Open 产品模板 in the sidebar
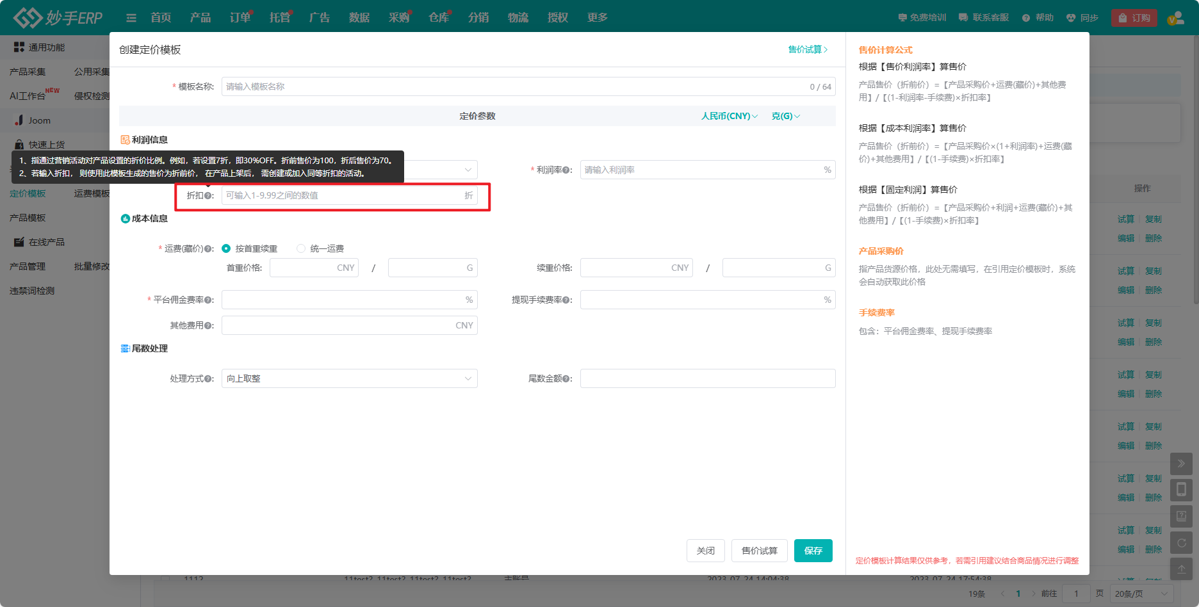 tap(28, 218)
